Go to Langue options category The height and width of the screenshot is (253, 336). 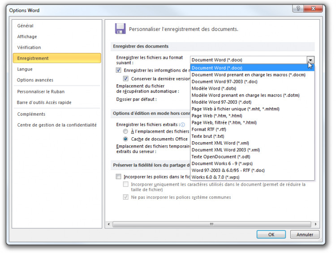tap(57, 70)
